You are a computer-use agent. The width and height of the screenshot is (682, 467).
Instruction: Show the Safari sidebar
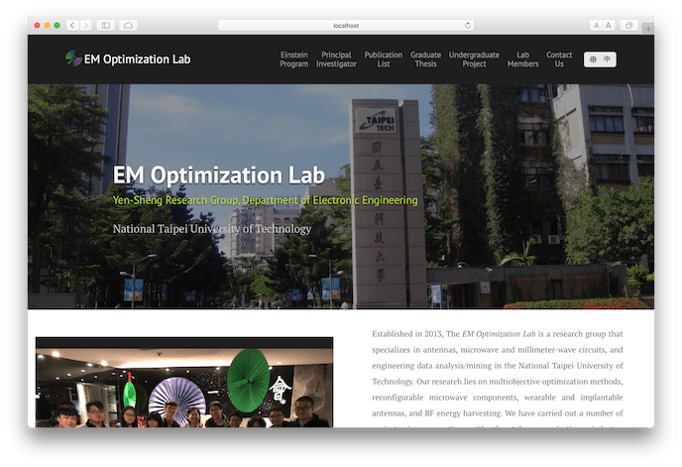[x=106, y=25]
